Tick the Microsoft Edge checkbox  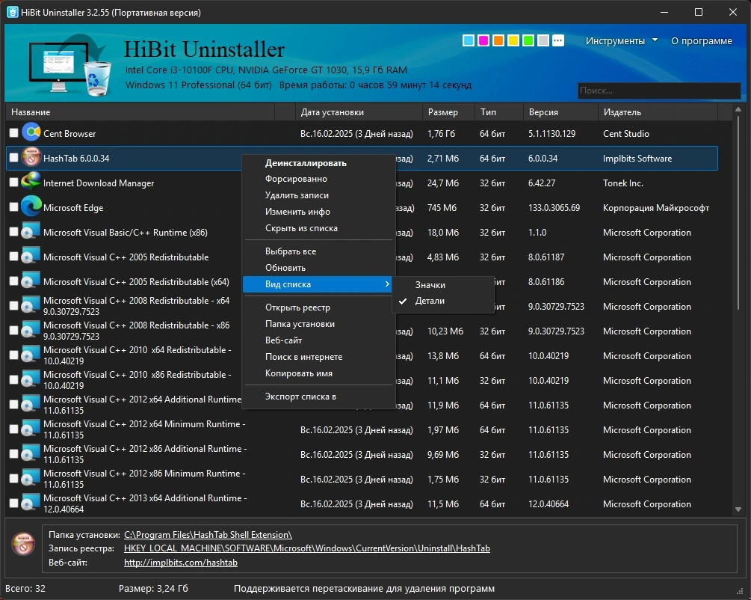(x=13, y=206)
